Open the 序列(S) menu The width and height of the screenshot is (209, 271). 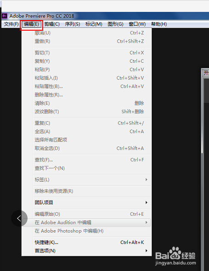pos(73,24)
